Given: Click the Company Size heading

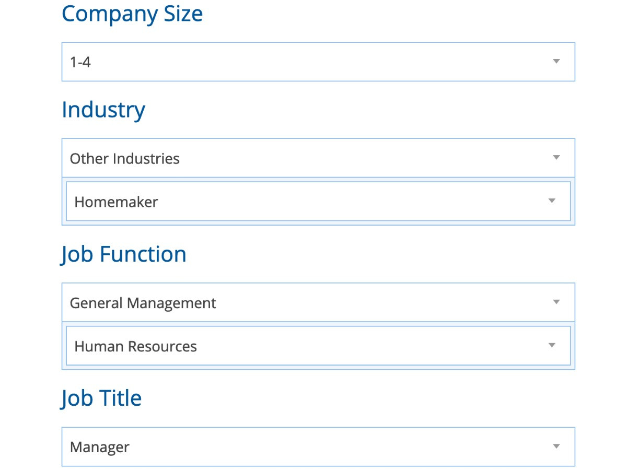Looking at the screenshot, I should point(132,14).
